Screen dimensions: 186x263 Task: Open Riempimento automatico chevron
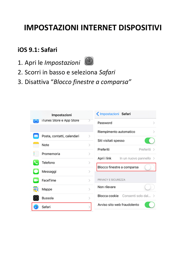click(x=154, y=132)
